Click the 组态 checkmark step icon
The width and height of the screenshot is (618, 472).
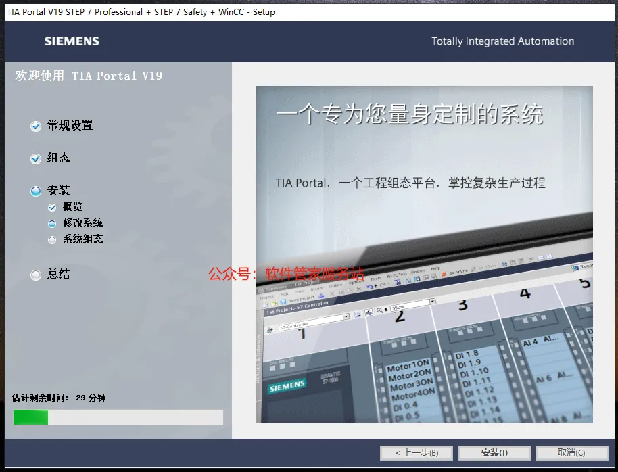point(36,158)
